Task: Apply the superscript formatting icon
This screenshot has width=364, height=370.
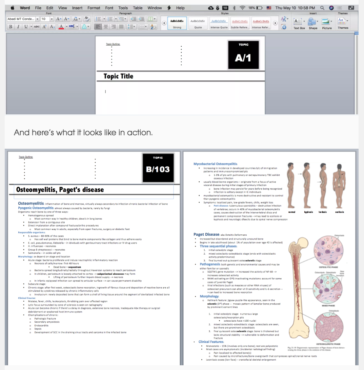Action: pyautogui.click(x=44, y=26)
